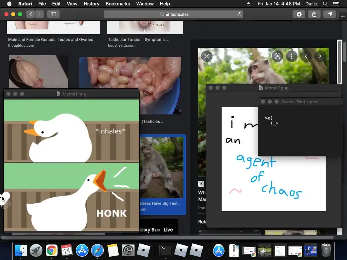347x260 pixels.
Task: Open Spotlight search in menu bar
Action: click(325, 4)
